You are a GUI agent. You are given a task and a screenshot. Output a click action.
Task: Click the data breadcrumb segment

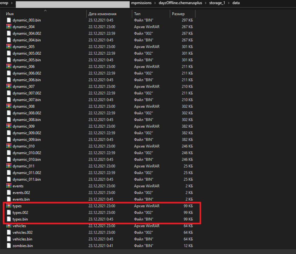point(236,3)
